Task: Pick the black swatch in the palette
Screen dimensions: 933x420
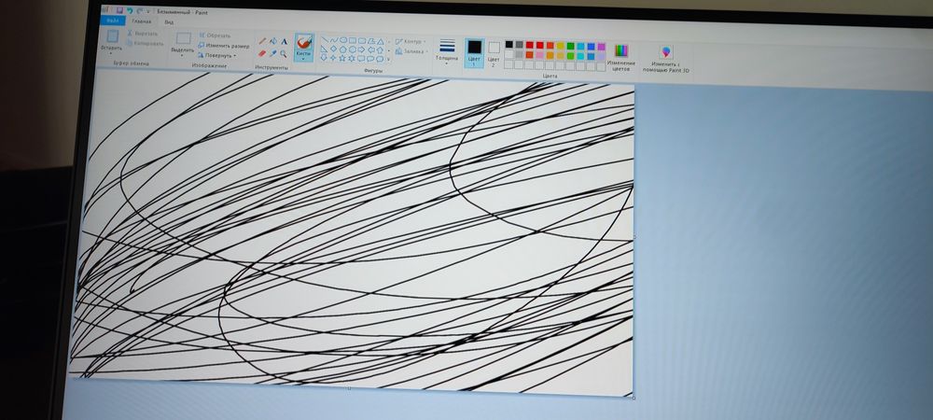Action: click(509, 44)
